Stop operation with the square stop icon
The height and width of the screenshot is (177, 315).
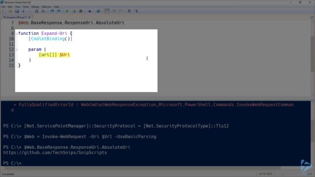click(81, 11)
